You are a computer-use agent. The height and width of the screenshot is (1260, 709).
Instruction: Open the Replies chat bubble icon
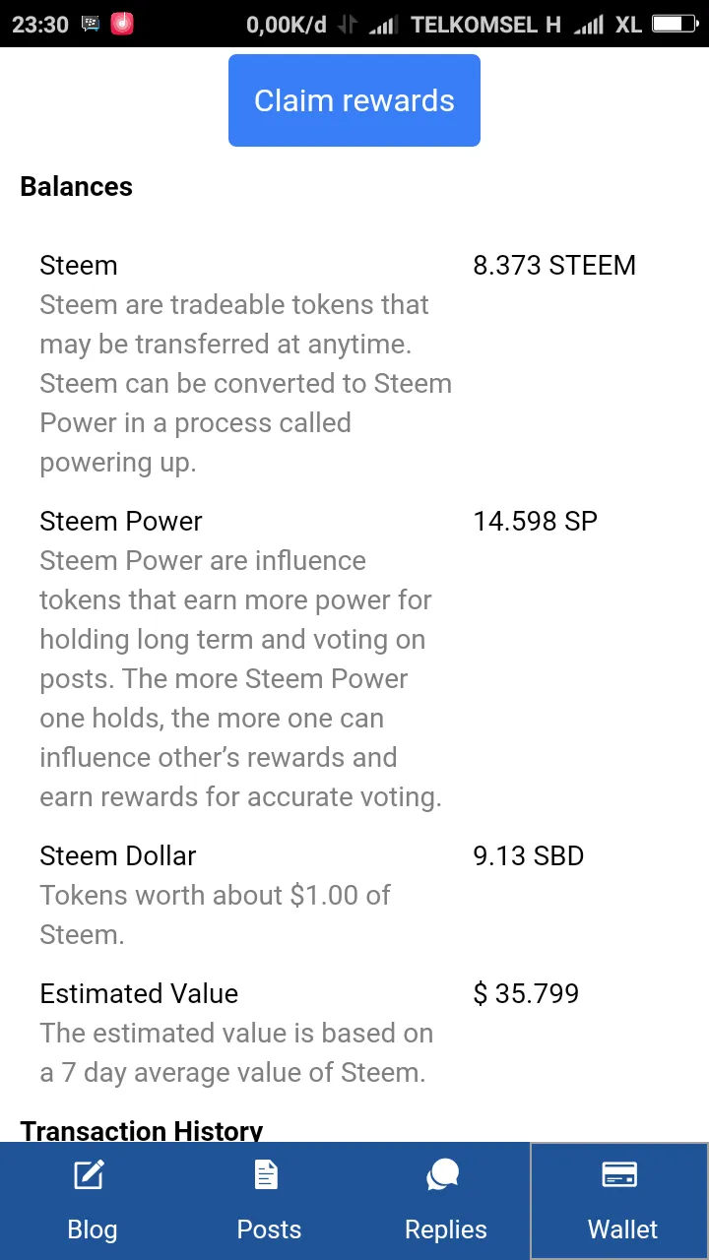coord(444,1174)
